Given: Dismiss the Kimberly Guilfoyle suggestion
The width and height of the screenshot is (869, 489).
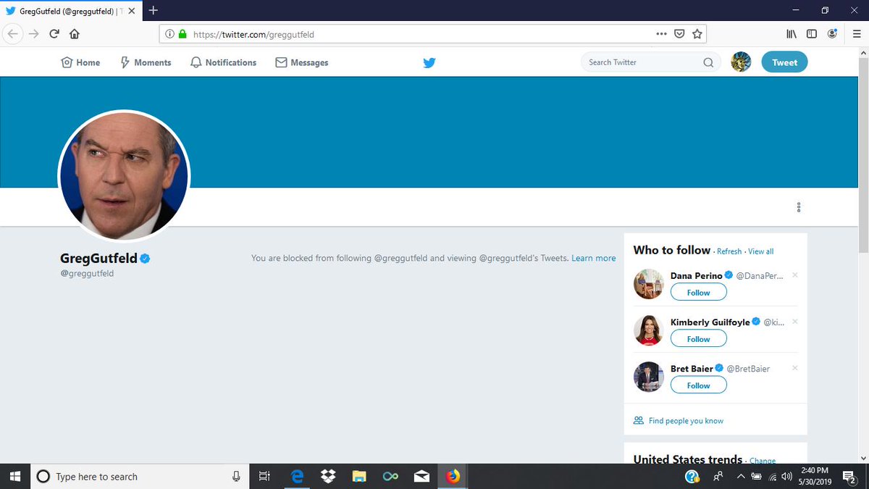Looking at the screenshot, I should pyautogui.click(x=794, y=322).
